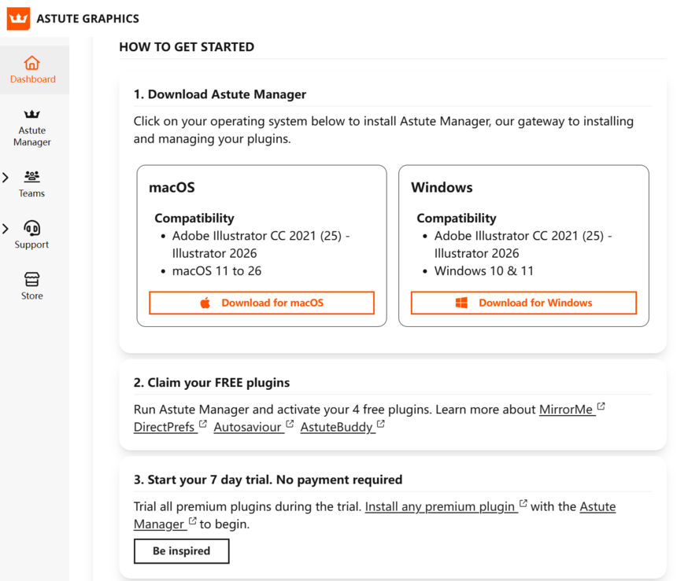Select the Dashboard sidebar label
The width and height of the screenshot is (677, 581).
tap(33, 79)
